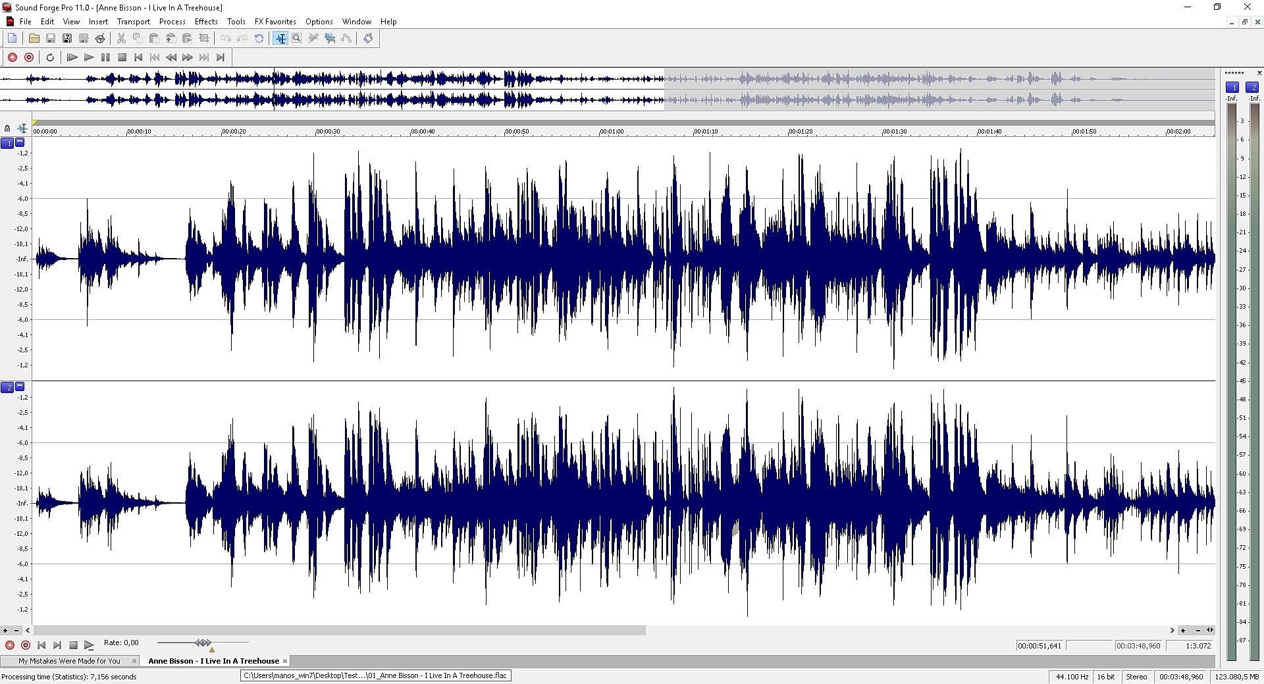Open the FX Favorites menu
This screenshot has height=684, width=1264.
click(x=275, y=22)
